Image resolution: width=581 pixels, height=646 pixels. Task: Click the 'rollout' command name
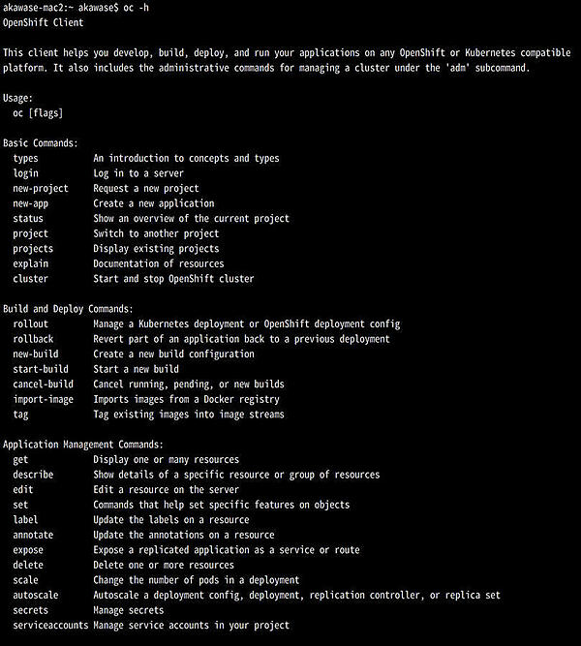coord(31,324)
